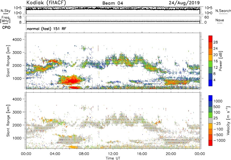
Task: Click the velocity panel 'Slant Range [km]' label
Action: tap(8, 121)
